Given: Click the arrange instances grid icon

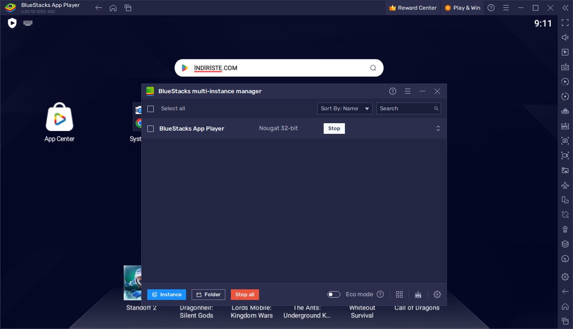Looking at the screenshot, I should (x=399, y=294).
